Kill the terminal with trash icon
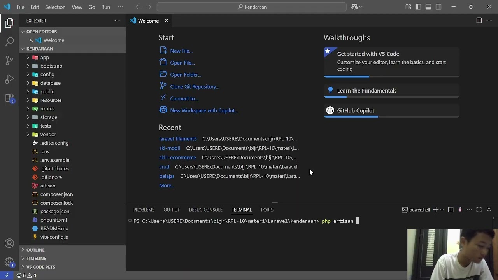498x280 pixels. tap(459, 210)
